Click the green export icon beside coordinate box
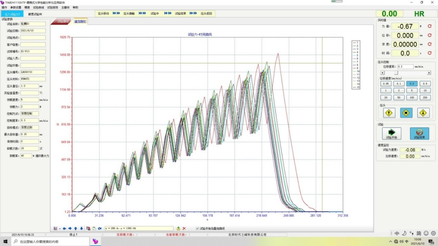The height and width of the screenshot is (246, 438). point(178,229)
